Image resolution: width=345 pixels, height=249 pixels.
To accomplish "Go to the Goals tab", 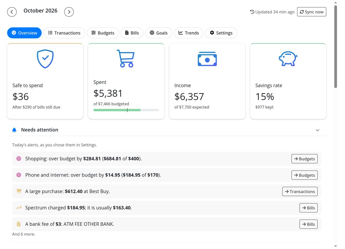I will pyautogui.click(x=159, y=33).
